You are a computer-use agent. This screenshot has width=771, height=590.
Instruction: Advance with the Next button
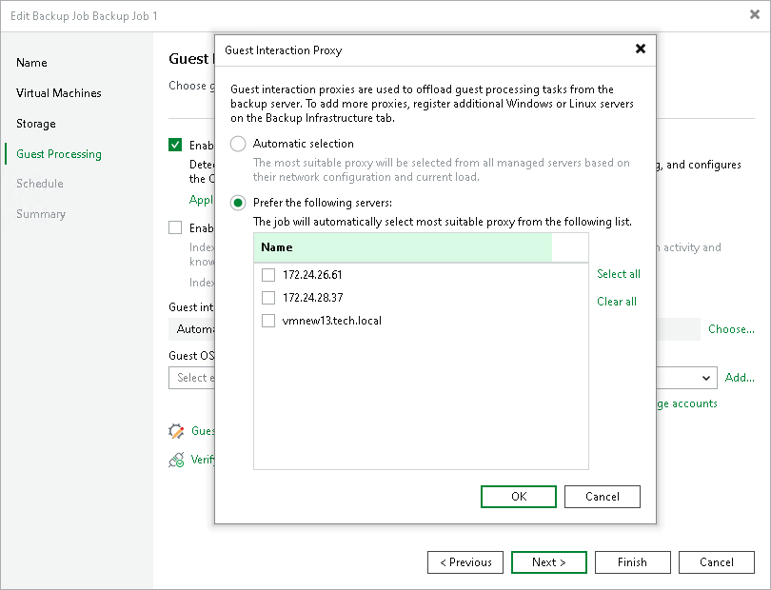549,561
